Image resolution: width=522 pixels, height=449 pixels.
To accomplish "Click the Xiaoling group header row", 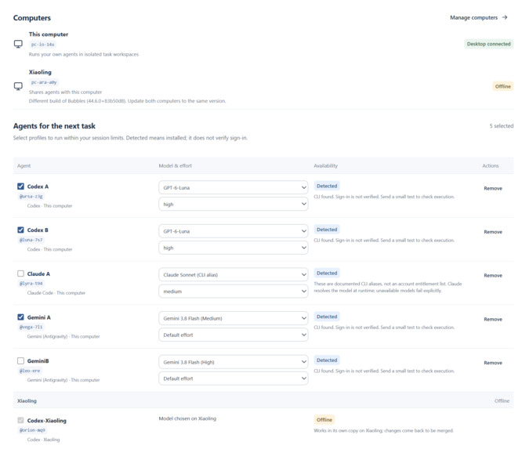I will 263,400.
